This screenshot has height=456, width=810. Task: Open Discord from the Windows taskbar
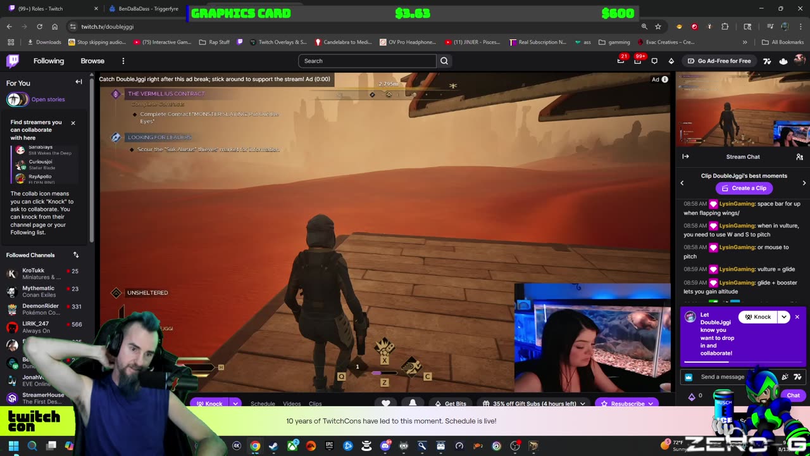tap(385, 446)
